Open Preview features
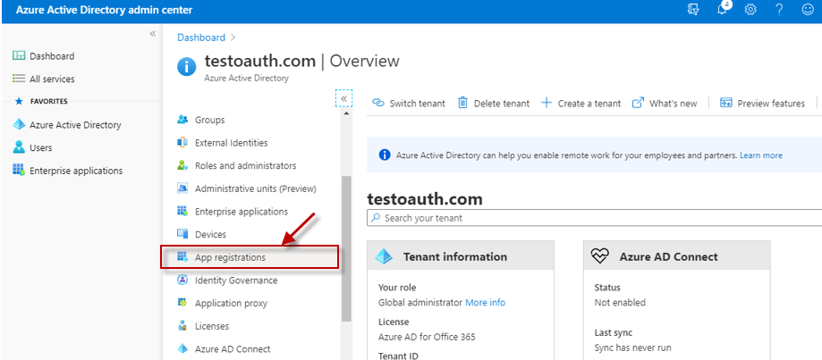Screen dimensions: 822x360 (x=762, y=103)
